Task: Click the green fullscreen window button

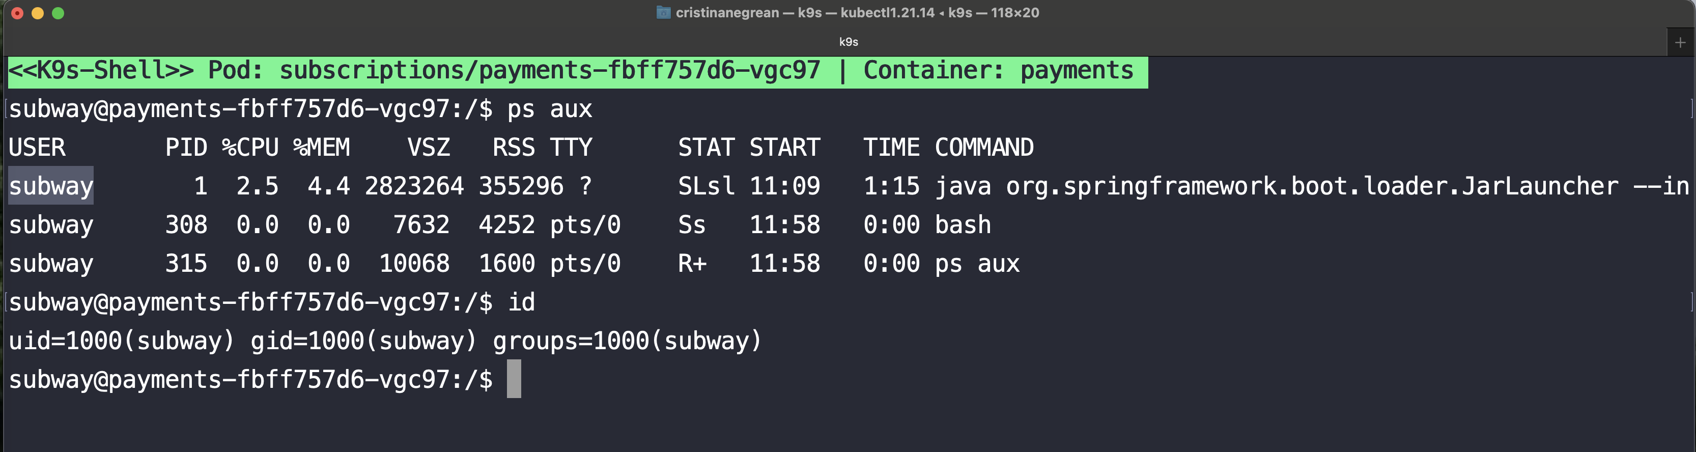Action: (x=58, y=13)
